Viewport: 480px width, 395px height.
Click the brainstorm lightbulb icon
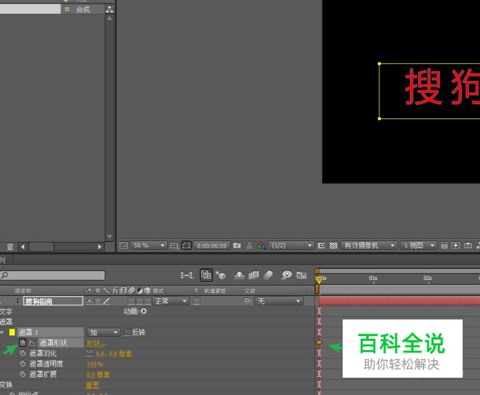[286, 275]
